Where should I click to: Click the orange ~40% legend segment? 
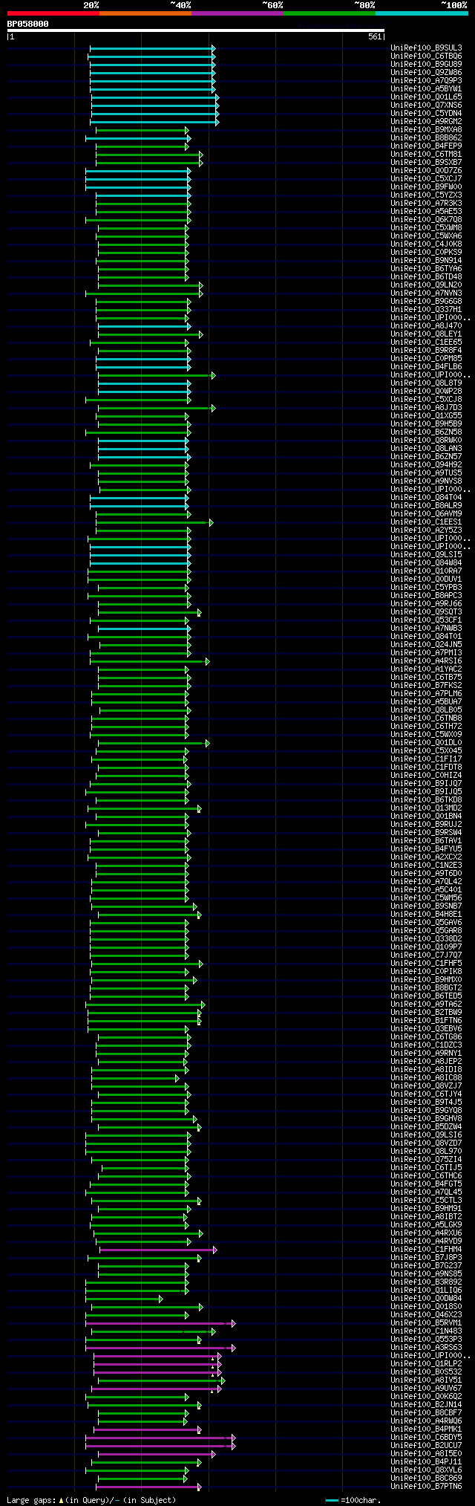pos(145,13)
